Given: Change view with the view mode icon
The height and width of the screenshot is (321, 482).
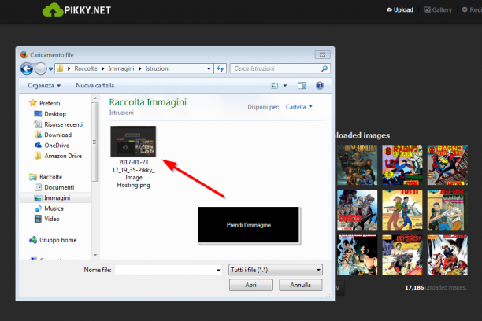Looking at the screenshot, I should (x=274, y=86).
